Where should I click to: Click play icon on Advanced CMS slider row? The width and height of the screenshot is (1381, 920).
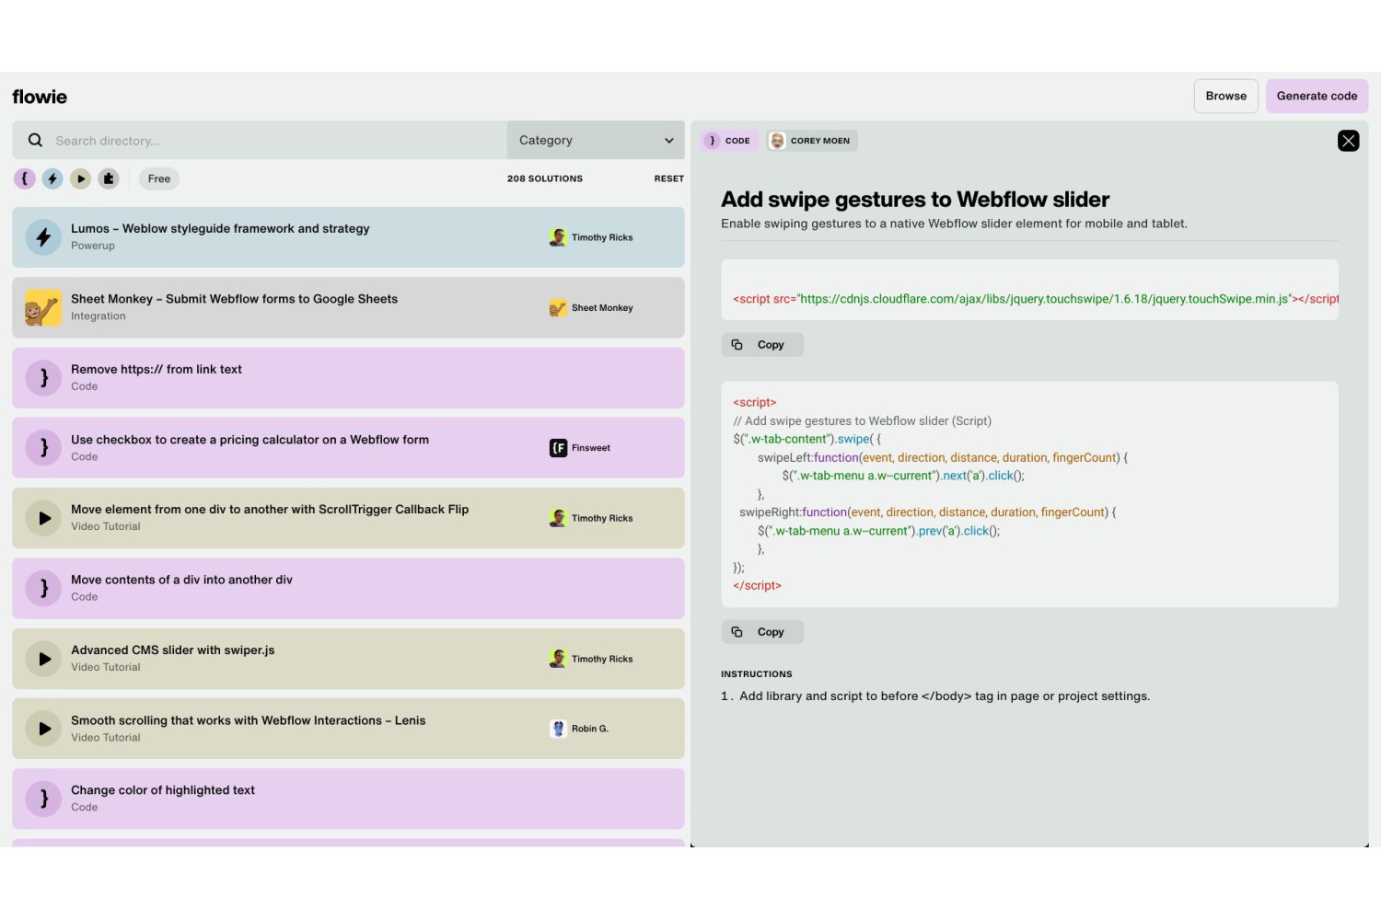point(43,659)
